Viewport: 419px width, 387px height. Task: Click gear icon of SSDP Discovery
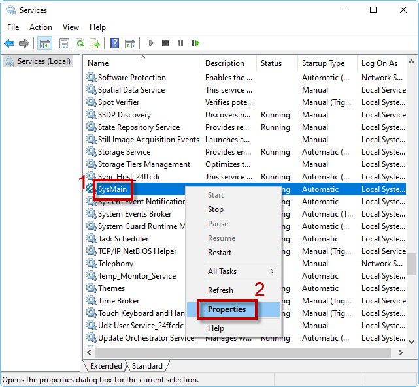click(x=92, y=114)
